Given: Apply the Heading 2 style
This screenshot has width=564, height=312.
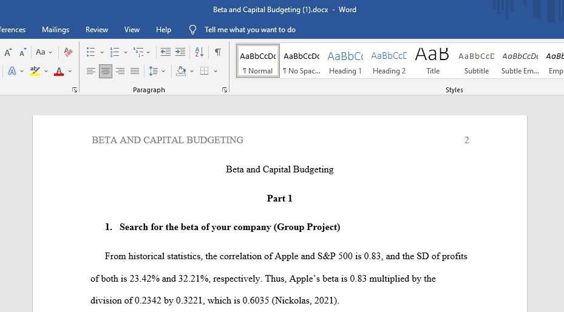Looking at the screenshot, I should pos(389,61).
